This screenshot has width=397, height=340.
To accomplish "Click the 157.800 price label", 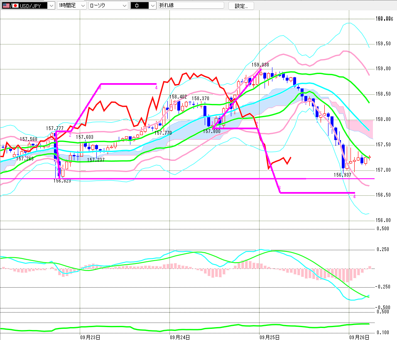I will tap(212, 131).
